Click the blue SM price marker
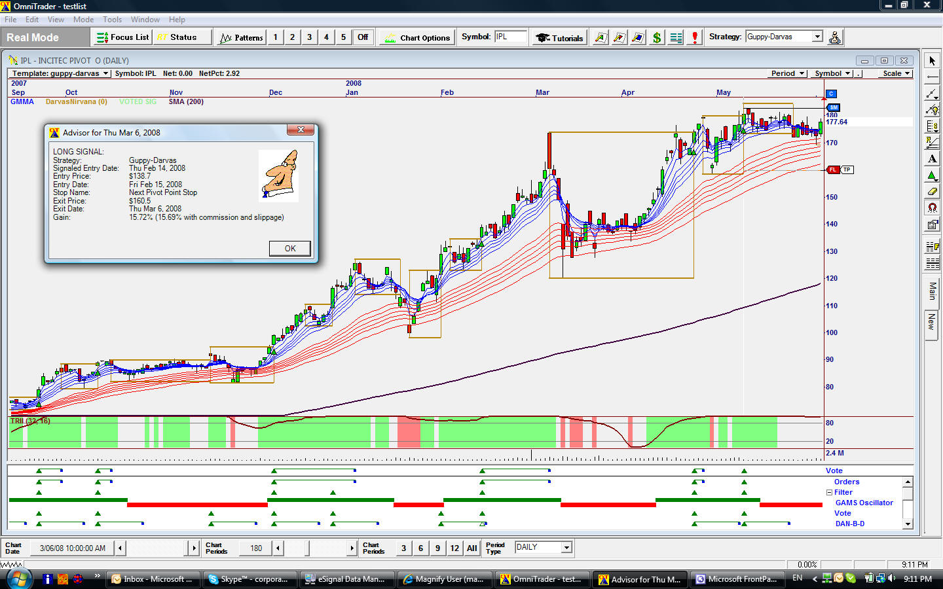The width and height of the screenshot is (943, 589). click(833, 107)
